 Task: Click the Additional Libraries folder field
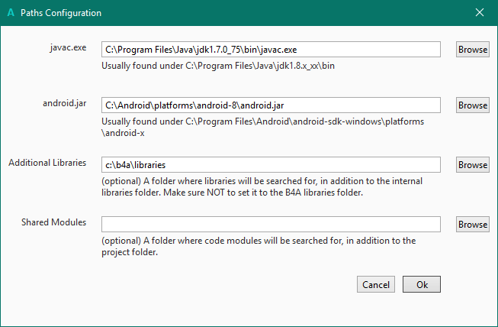[271, 164]
